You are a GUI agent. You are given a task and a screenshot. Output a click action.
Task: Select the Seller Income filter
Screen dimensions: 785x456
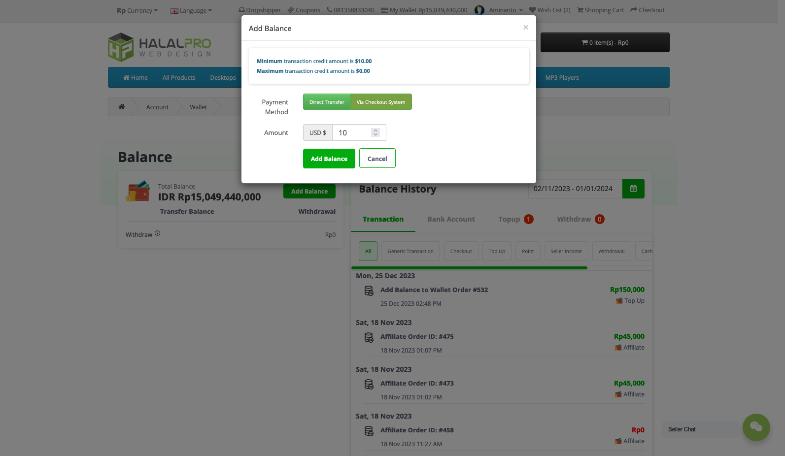(x=566, y=251)
